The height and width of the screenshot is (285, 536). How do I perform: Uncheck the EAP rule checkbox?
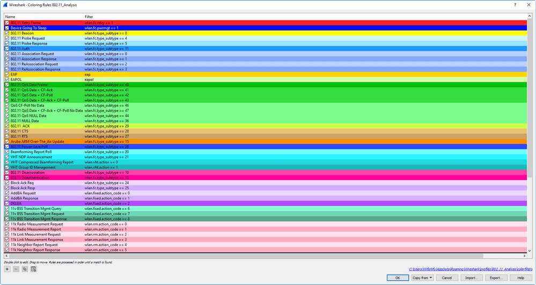[x=7, y=74]
